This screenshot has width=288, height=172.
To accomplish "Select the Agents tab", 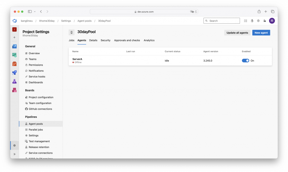I will tap(82, 40).
